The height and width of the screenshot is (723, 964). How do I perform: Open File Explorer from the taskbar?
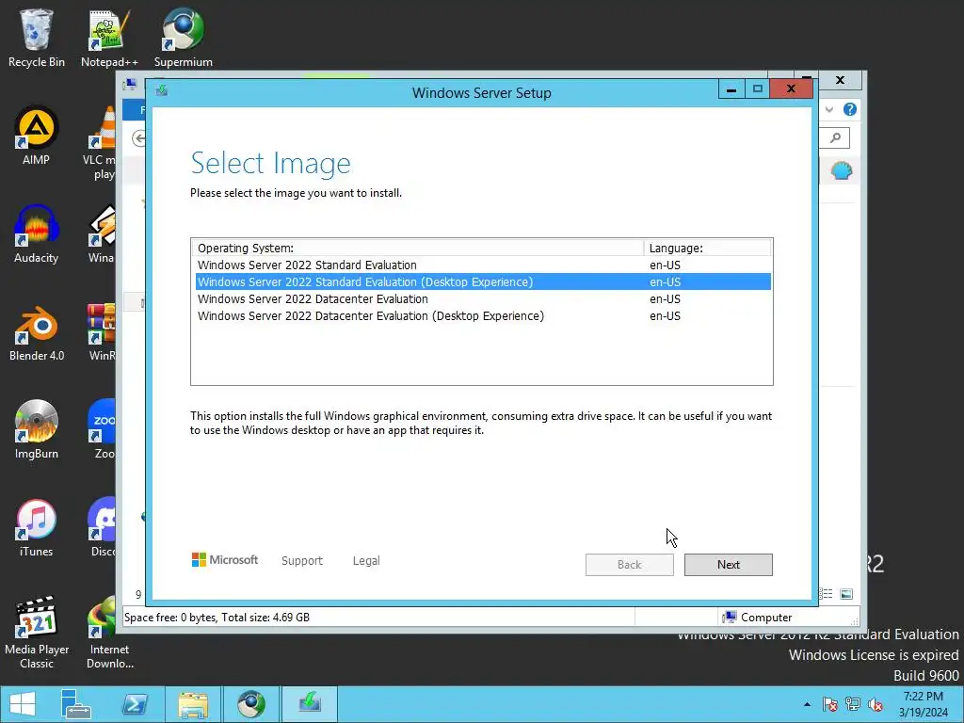[192, 704]
